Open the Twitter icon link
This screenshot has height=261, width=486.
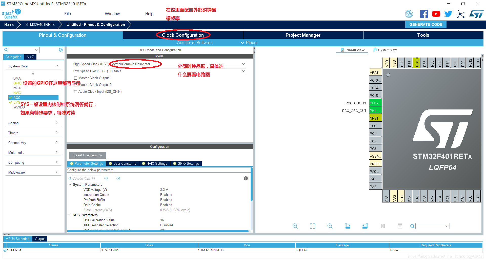(x=448, y=14)
